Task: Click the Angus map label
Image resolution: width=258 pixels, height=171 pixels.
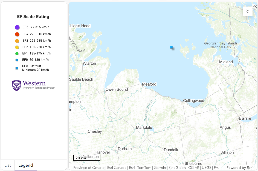Action: pyautogui.click(x=225, y=128)
